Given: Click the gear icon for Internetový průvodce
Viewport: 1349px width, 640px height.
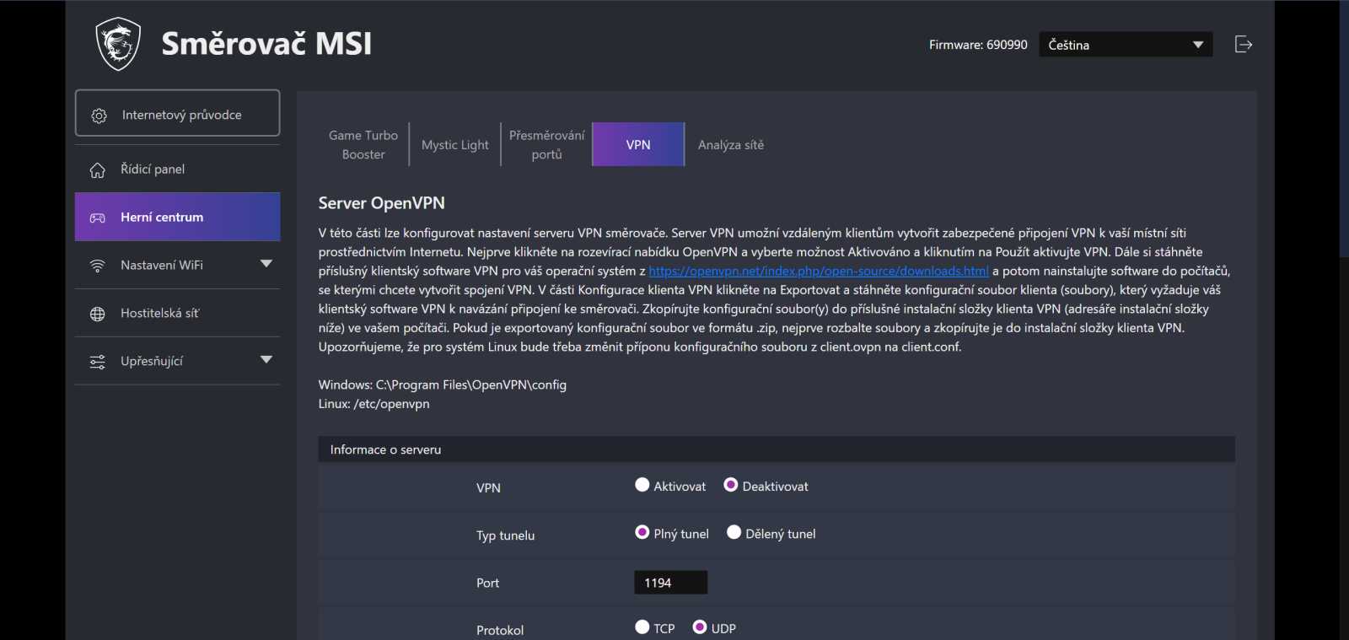Looking at the screenshot, I should click(x=99, y=116).
